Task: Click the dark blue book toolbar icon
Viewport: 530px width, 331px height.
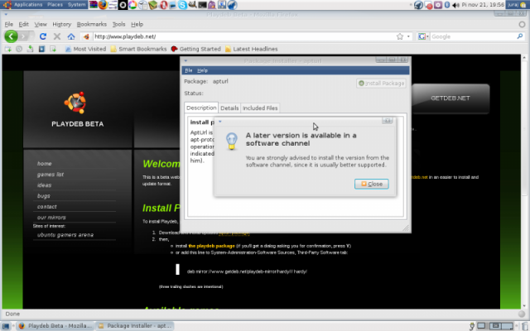Action: [41, 49]
